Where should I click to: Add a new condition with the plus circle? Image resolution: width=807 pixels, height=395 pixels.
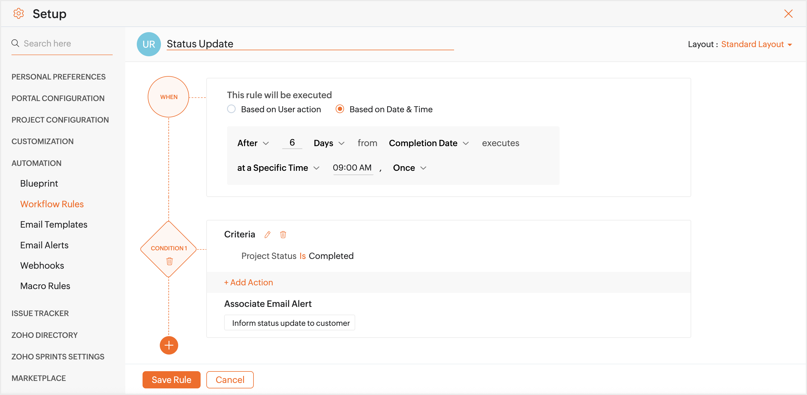(x=169, y=345)
